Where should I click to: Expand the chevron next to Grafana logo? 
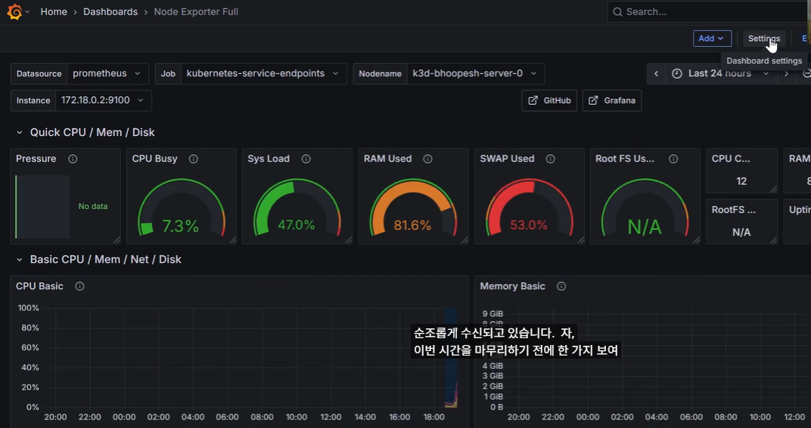tap(27, 12)
